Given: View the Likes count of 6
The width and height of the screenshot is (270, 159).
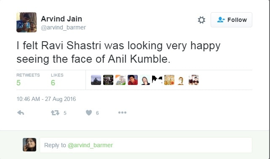Looking at the screenshot, I should click(53, 83).
